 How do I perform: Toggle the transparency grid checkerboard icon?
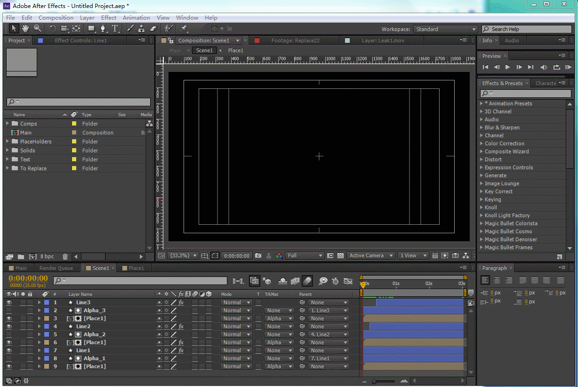[x=340, y=255]
